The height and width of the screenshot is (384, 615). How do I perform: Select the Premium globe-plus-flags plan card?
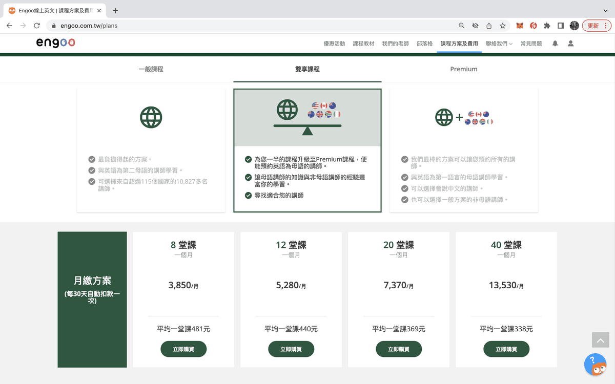click(x=464, y=151)
